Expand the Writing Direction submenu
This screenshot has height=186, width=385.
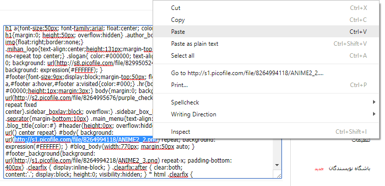tap(266, 114)
